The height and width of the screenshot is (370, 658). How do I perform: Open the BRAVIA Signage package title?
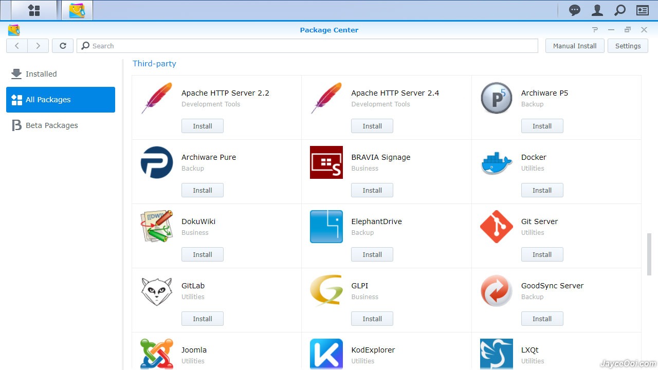click(x=381, y=157)
